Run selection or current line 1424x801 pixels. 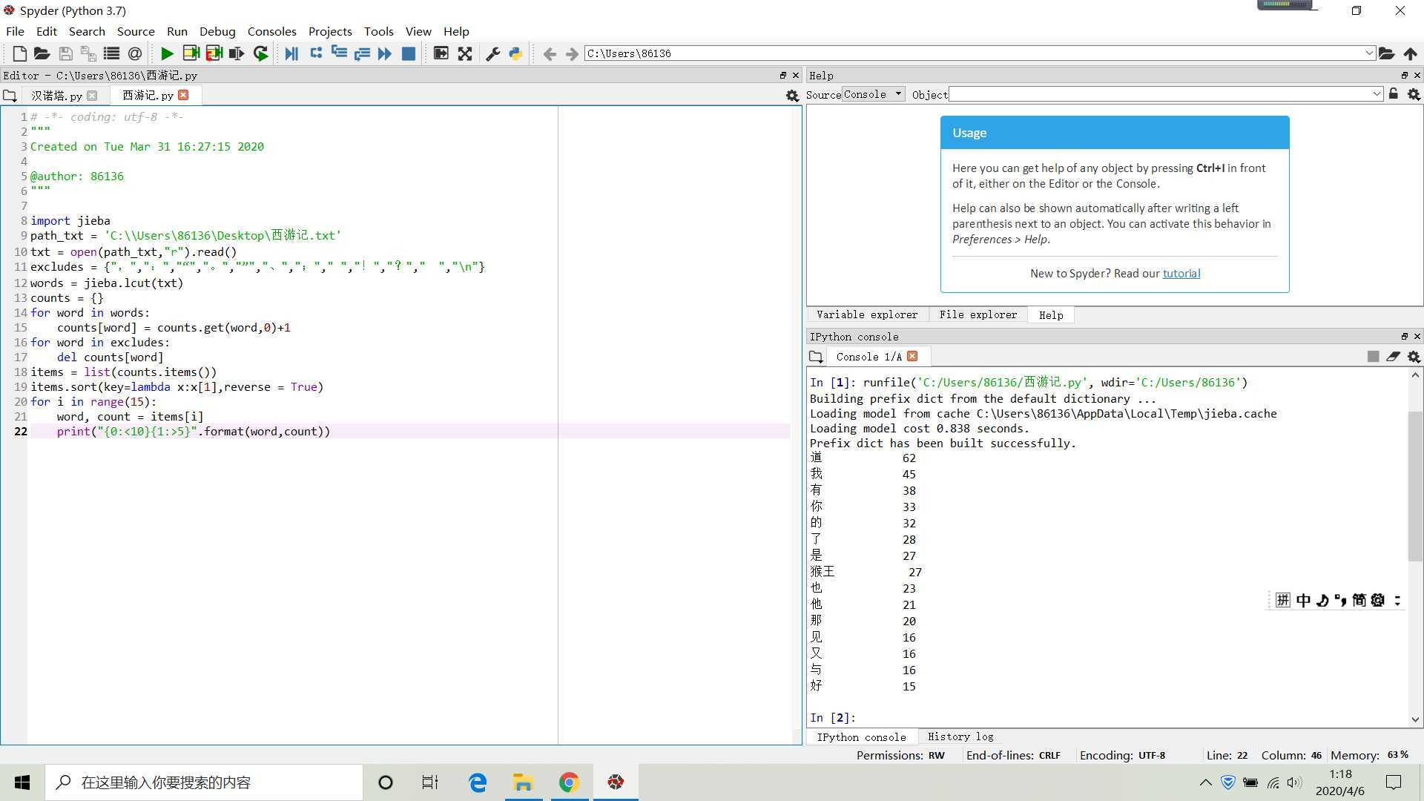tap(237, 53)
